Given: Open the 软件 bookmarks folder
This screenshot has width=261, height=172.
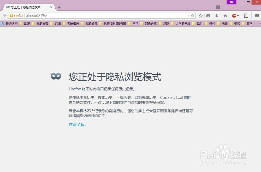Looking at the screenshot, I should point(198,24).
